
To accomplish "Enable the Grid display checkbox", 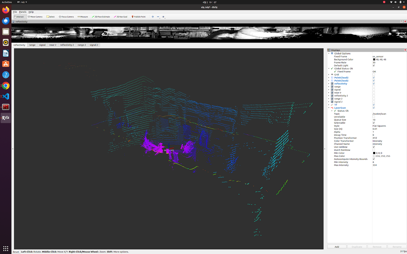I will [374, 75].
